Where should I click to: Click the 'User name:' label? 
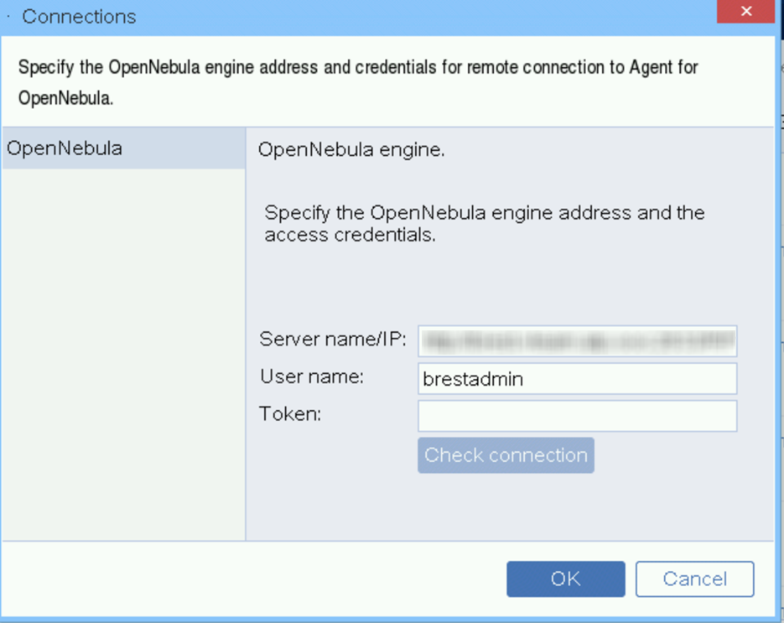311,376
